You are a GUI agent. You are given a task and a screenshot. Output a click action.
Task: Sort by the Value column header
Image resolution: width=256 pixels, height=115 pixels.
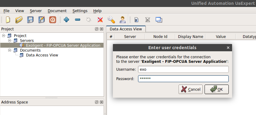pos(221,36)
